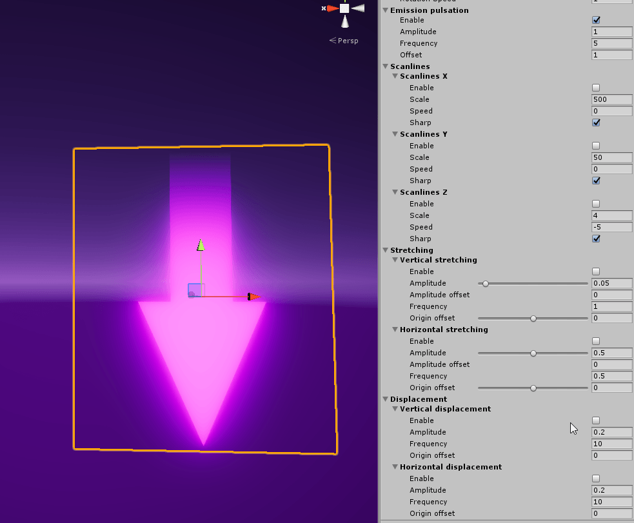Click the gray rear axis cone of scene gizmo
This screenshot has height=523, width=634.
(359, 8)
